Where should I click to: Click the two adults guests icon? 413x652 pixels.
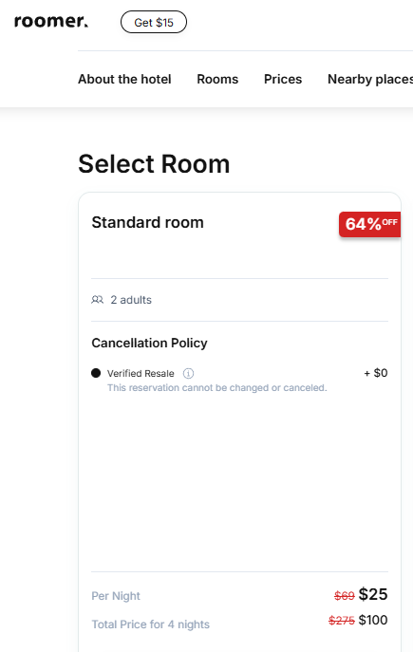point(98,300)
